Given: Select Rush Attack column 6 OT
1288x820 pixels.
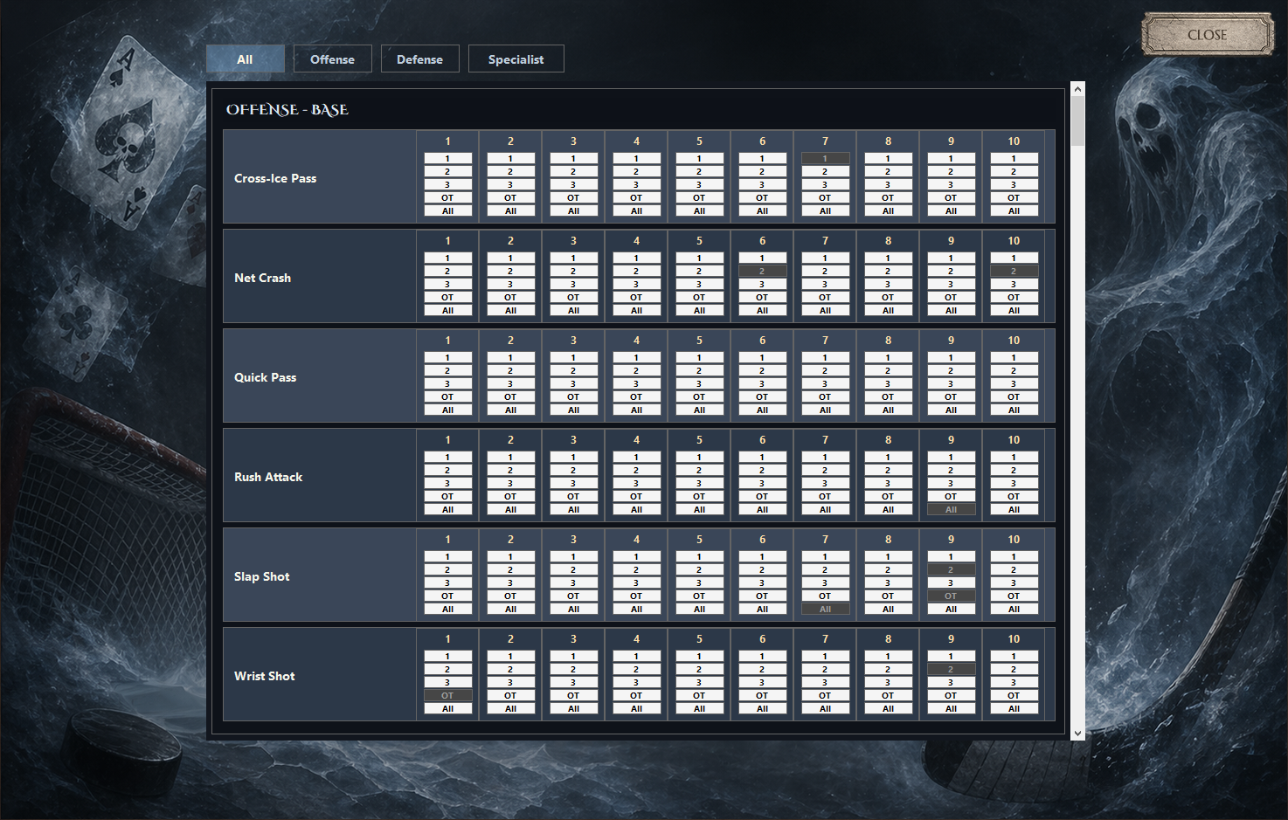Looking at the screenshot, I should click(x=762, y=497).
